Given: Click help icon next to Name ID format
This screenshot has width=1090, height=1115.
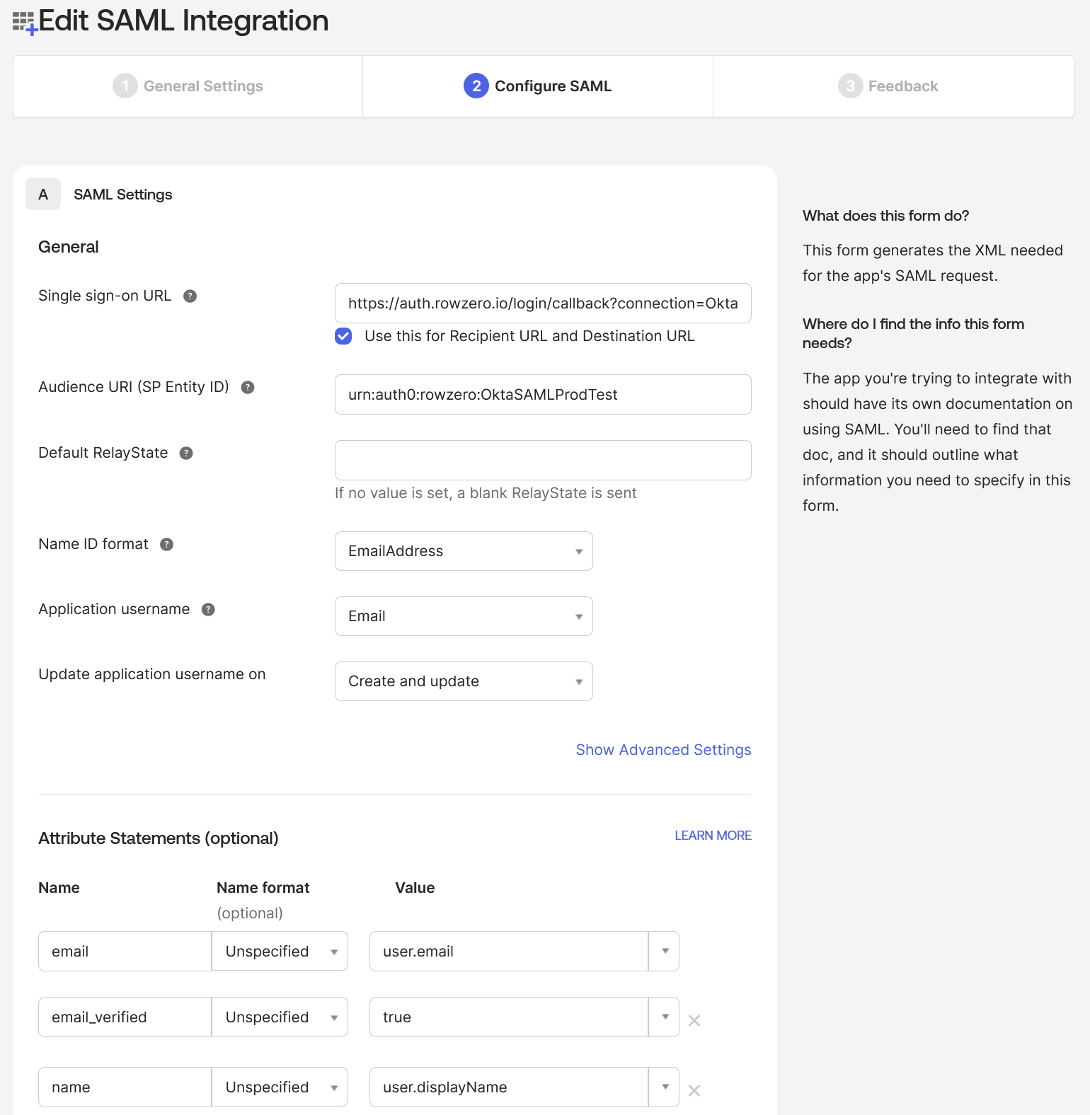Looking at the screenshot, I should coord(166,545).
